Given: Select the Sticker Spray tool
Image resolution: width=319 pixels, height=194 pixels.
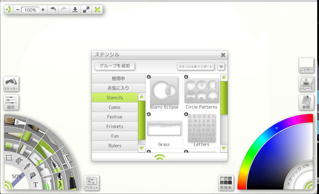Looking at the screenshot, I should point(60,181).
